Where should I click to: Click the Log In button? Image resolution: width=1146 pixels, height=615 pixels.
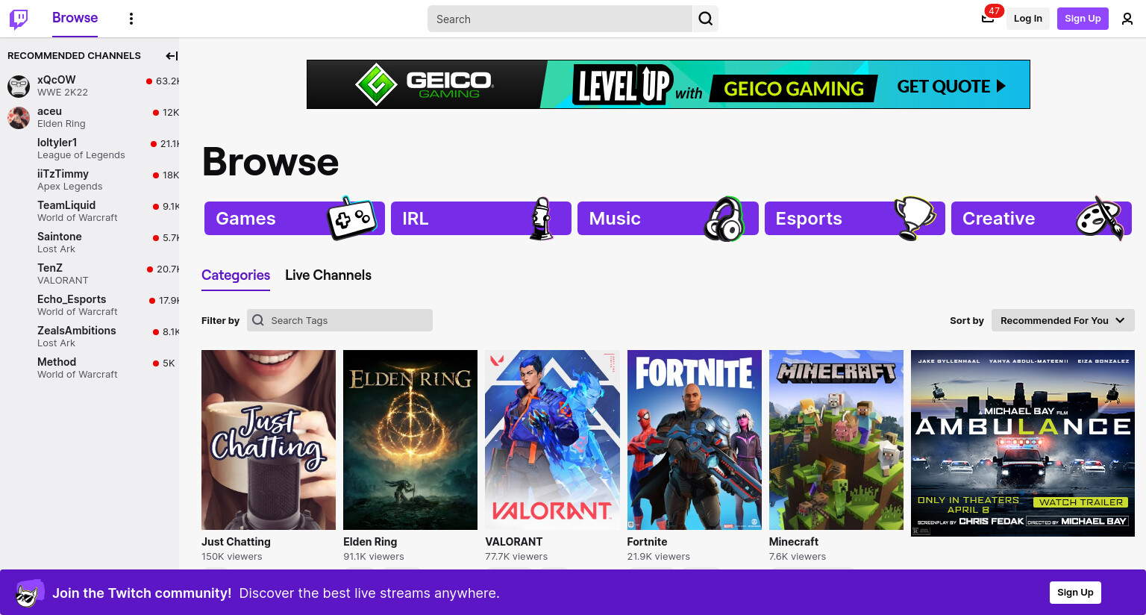pyautogui.click(x=1028, y=19)
